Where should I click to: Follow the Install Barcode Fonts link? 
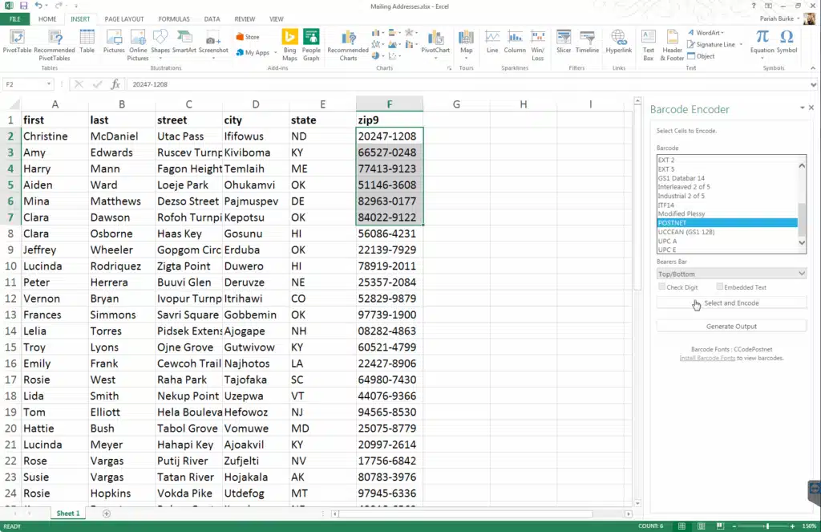707,358
